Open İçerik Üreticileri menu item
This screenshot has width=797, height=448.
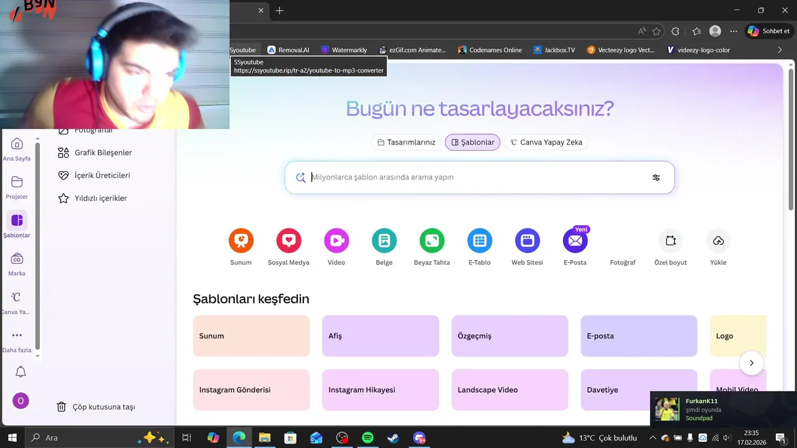pyautogui.click(x=94, y=175)
